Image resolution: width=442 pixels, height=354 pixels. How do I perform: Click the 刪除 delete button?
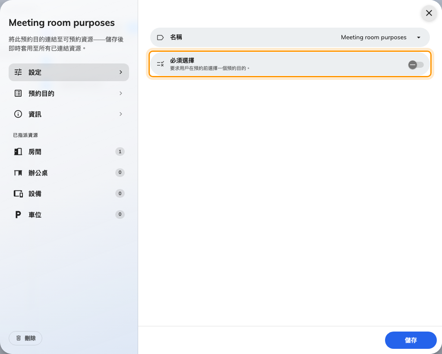(x=25, y=338)
